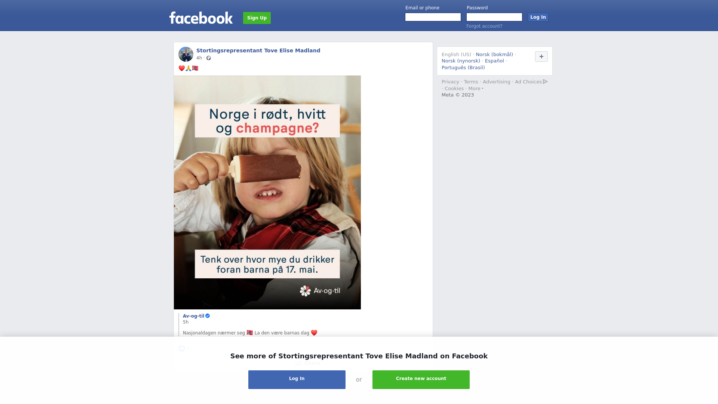Click the blue Log In banner button
Screen dimensions: 718x404
[x=297, y=380]
